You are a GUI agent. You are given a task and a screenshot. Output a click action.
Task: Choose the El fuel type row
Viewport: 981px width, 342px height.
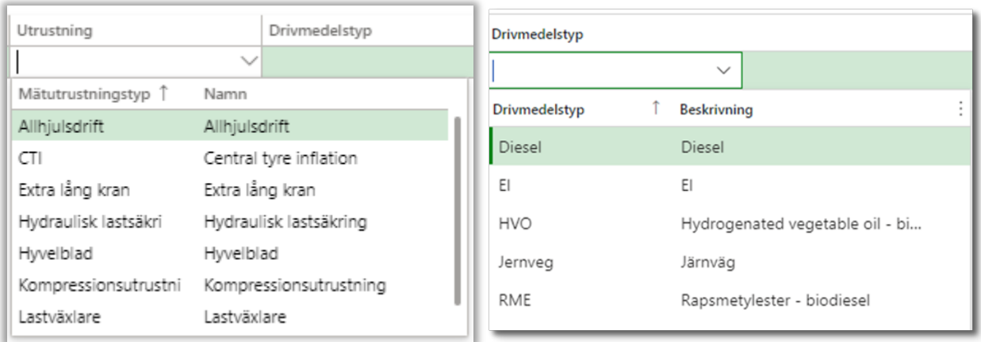tap(504, 186)
